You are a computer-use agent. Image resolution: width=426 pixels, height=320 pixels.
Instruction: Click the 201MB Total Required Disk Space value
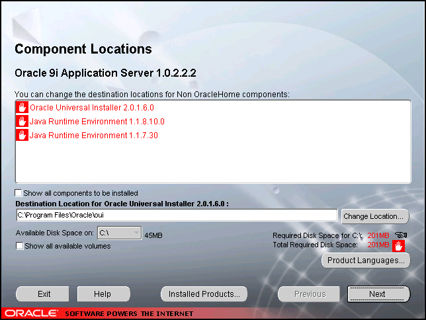coord(378,245)
